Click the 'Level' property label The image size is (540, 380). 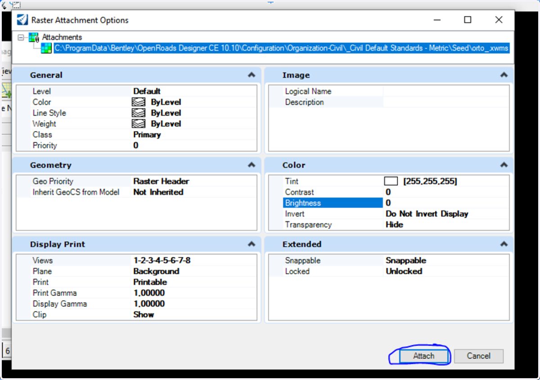coord(41,91)
